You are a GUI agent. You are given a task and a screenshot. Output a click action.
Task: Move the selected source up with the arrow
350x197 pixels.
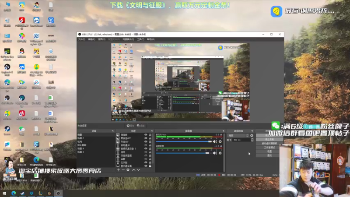(133, 170)
